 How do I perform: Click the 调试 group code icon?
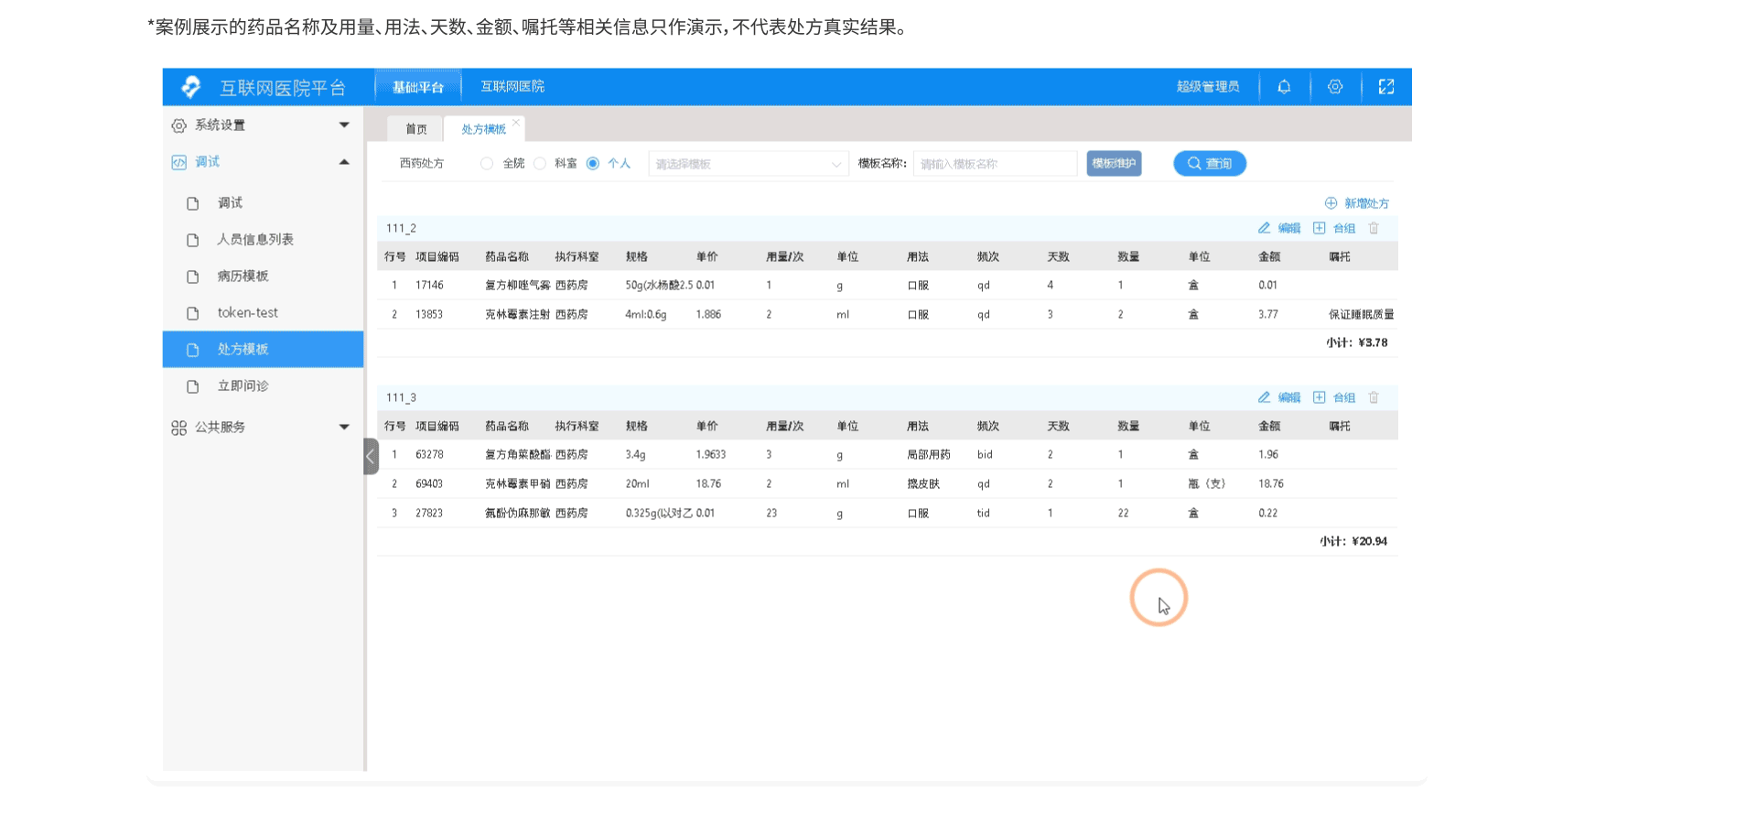pos(178,162)
